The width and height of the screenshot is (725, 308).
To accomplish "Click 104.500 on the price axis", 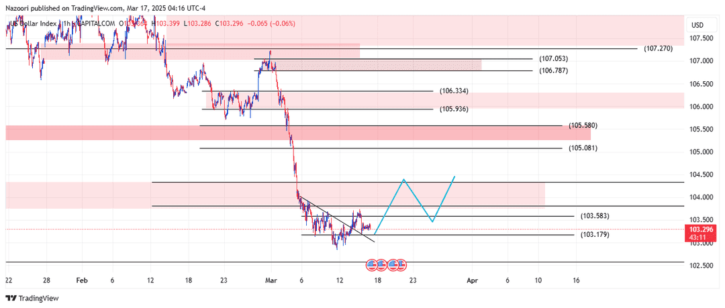I will (x=702, y=175).
